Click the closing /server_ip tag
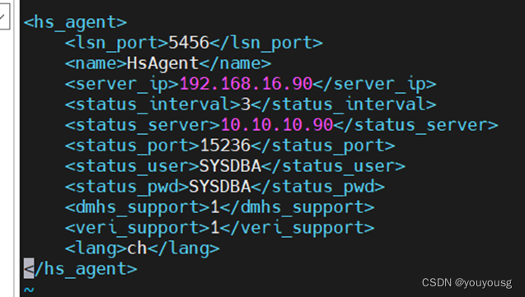Screen dimensions: 525x297 374,85
